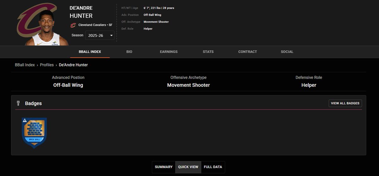The height and width of the screenshot is (176, 379).
Task: Click the View All Badges button
Action: point(345,103)
